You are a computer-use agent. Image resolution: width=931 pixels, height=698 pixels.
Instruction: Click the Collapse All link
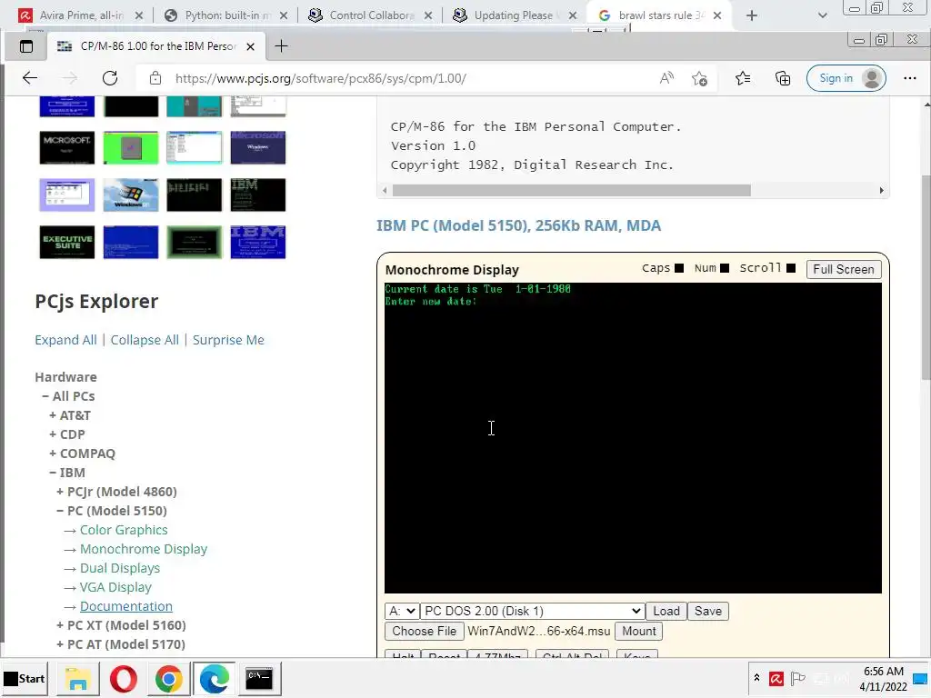[x=145, y=340]
